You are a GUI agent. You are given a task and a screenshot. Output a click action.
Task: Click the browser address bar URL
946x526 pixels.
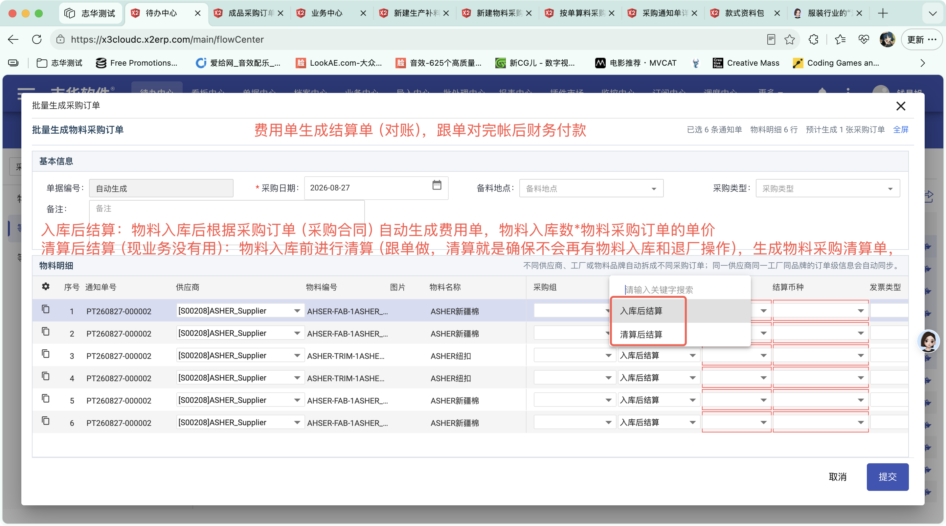click(x=167, y=39)
